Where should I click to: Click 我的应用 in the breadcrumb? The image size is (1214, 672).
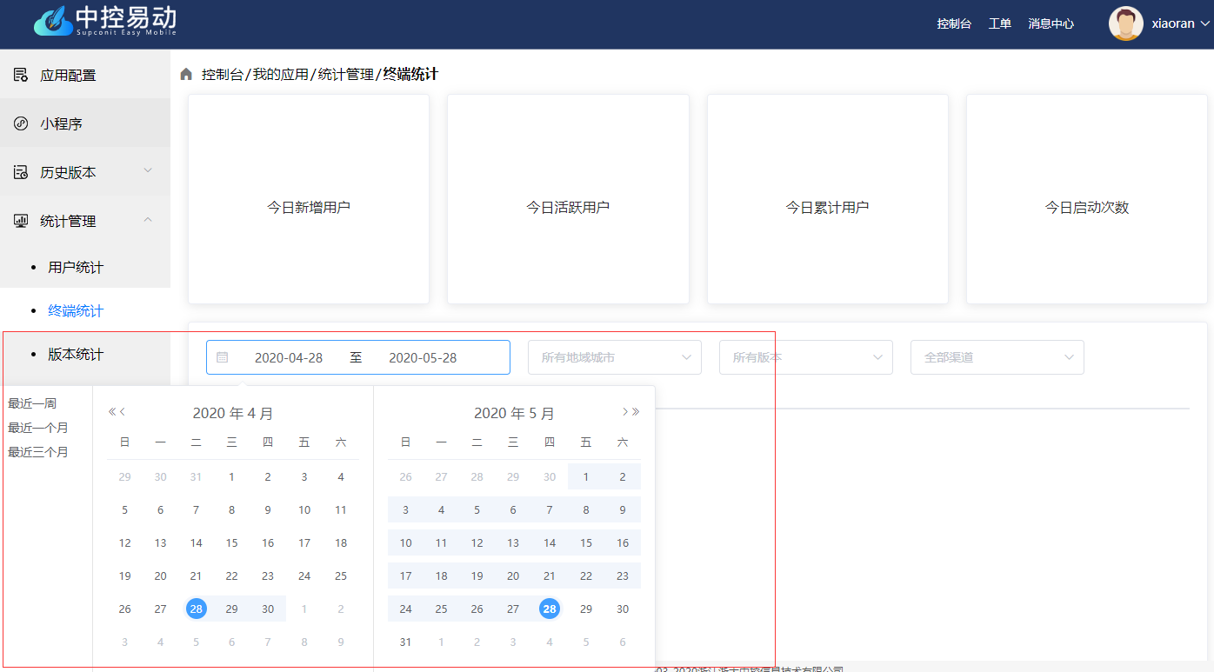(x=281, y=75)
